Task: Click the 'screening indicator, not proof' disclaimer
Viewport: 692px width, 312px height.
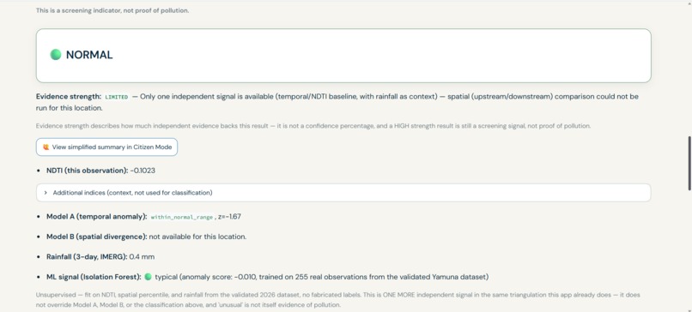Action: click(112, 10)
